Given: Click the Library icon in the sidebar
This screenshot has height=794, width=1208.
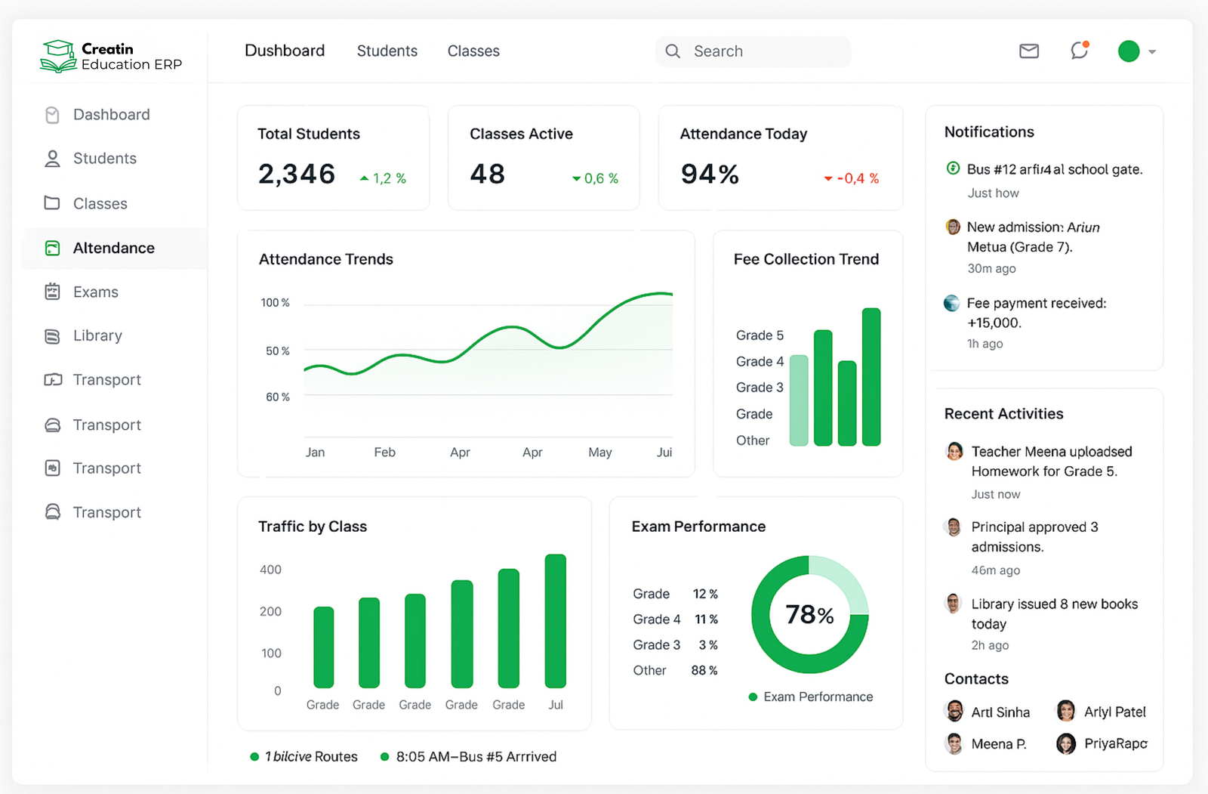Looking at the screenshot, I should click(x=52, y=335).
